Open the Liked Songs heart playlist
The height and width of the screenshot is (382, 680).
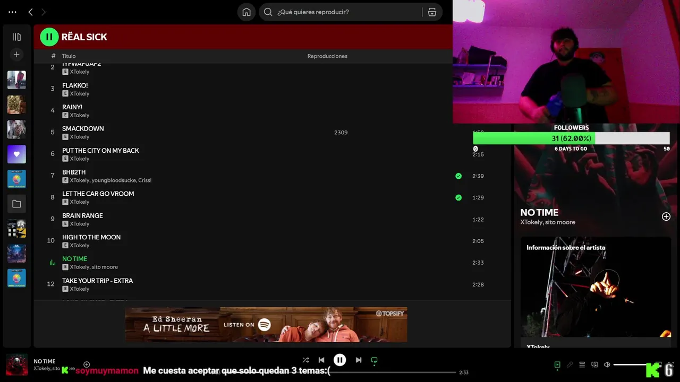(x=16, y=154)
